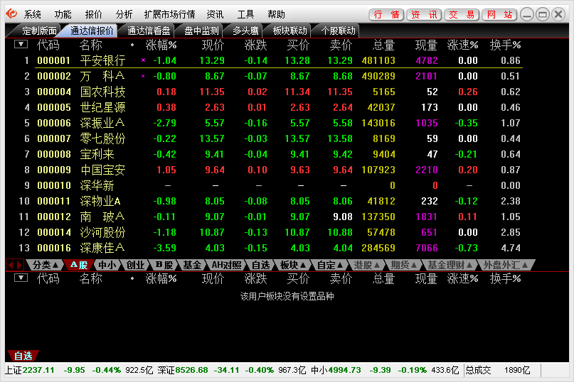
Task: Open the 分析 menu
Action: click(x=124, y=14)
